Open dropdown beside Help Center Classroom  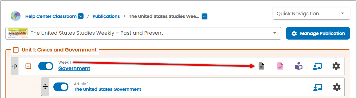tap(81, 16)
